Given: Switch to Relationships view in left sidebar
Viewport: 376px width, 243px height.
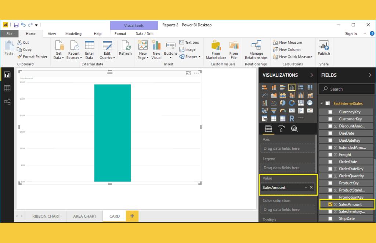Looking at the screenshot, I should click(x=7, y=102).
